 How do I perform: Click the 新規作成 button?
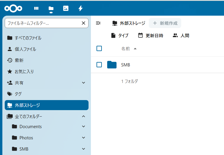coord(165,23)
